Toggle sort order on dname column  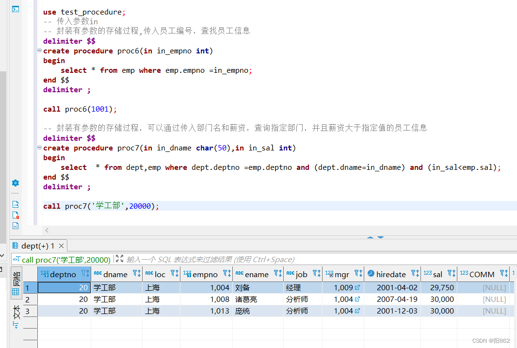(x=137, y=274)
